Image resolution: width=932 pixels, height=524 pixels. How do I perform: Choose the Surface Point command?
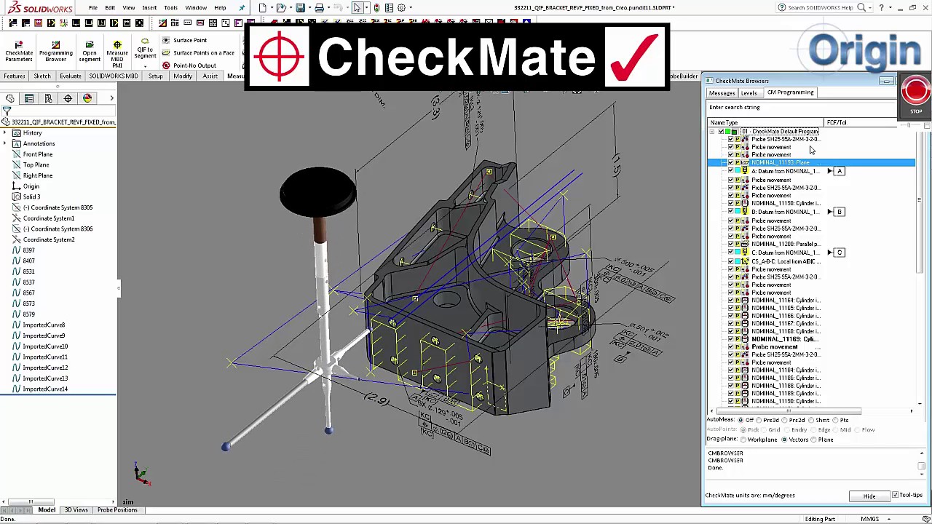[x=184, y=41]
